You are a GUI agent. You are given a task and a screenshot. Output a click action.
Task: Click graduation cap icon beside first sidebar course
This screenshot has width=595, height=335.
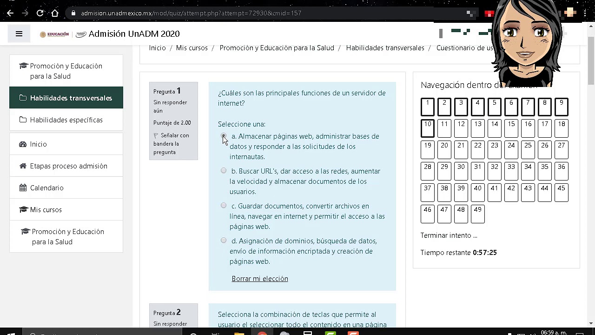23,66
